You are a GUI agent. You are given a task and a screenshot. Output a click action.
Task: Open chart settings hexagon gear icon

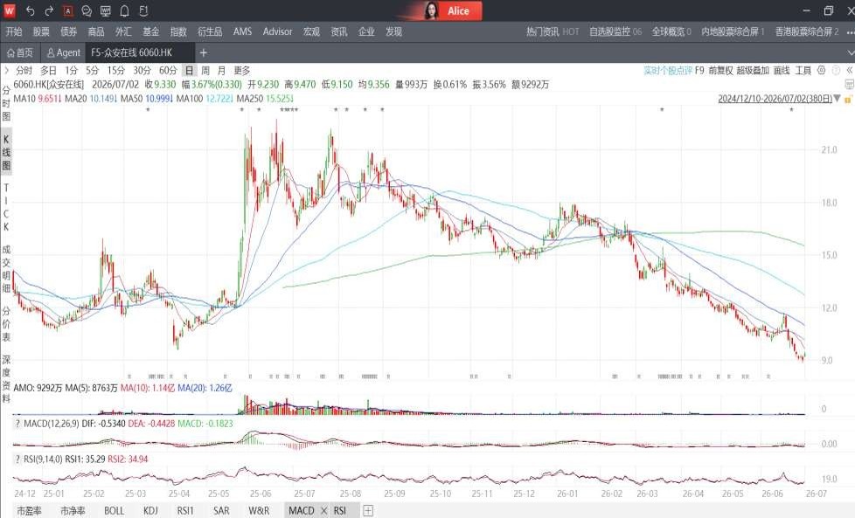[821, 70]
